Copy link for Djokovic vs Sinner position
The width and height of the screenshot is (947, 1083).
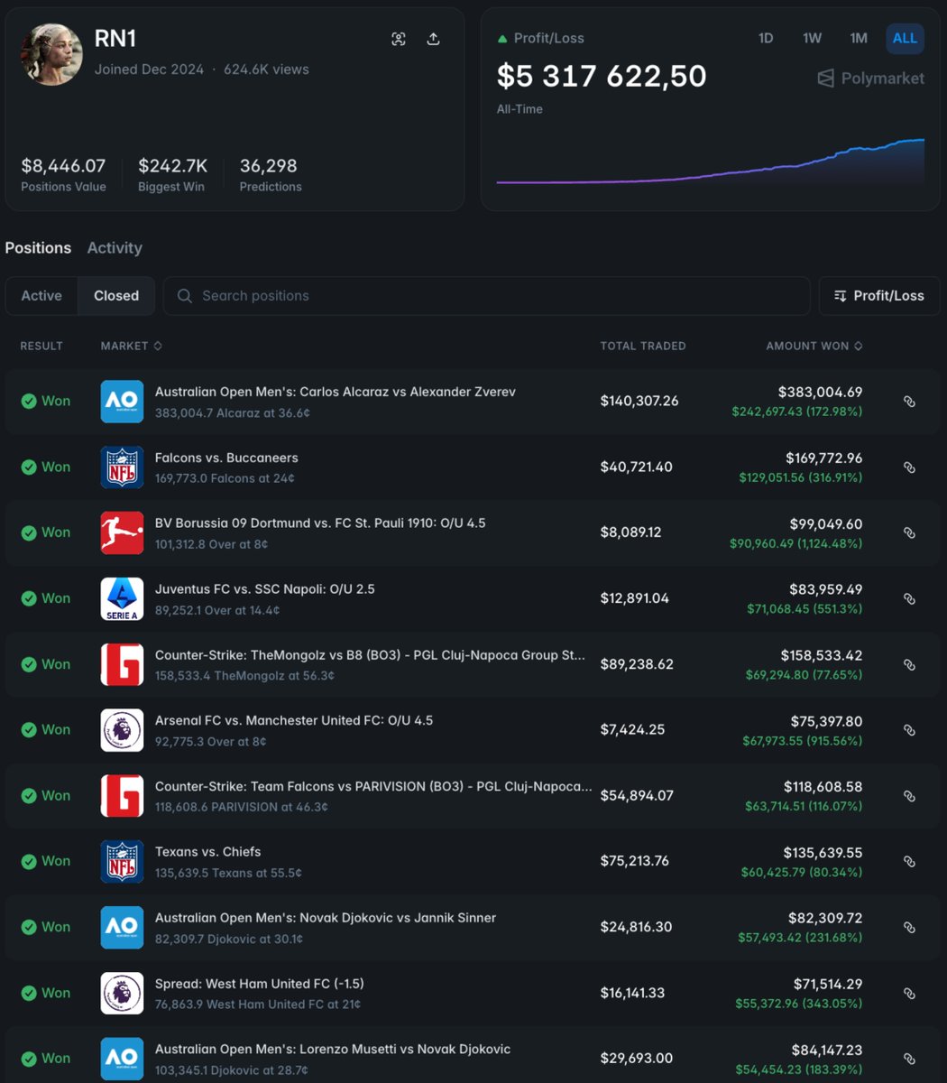(x=909, y=928)
